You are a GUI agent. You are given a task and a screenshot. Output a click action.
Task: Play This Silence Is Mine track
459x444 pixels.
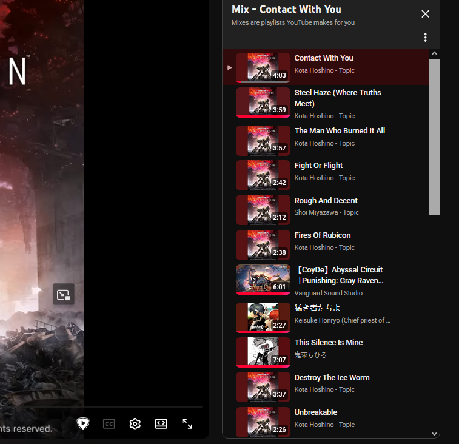tap(329, 342)
